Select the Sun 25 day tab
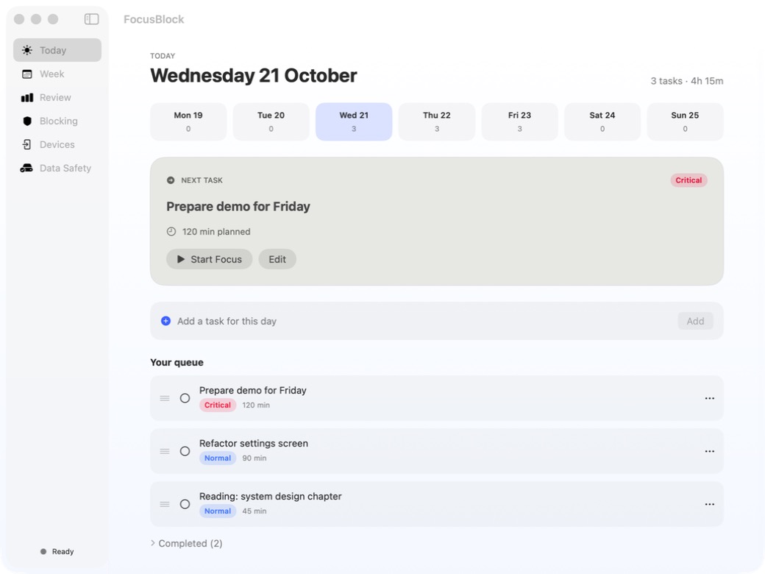The image size is (765, 574). click(685, 121)
